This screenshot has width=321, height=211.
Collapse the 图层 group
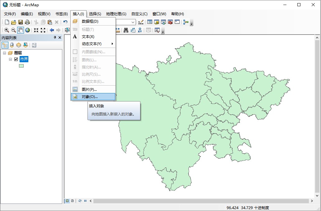tap(4, 53)
